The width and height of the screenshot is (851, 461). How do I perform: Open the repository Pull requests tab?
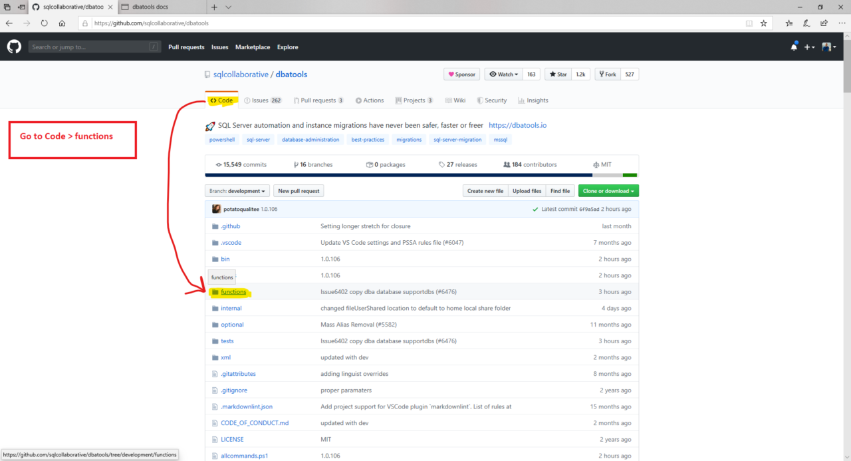pos(319,100)
